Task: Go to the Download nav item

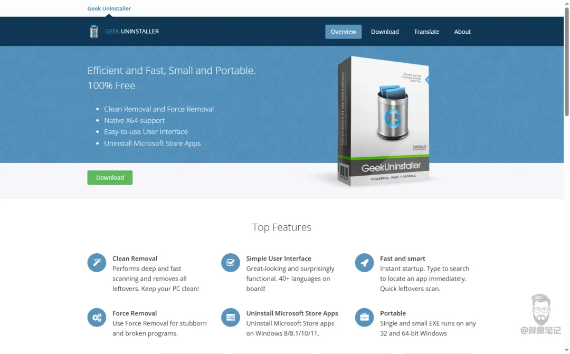Action: click(385, 32)
